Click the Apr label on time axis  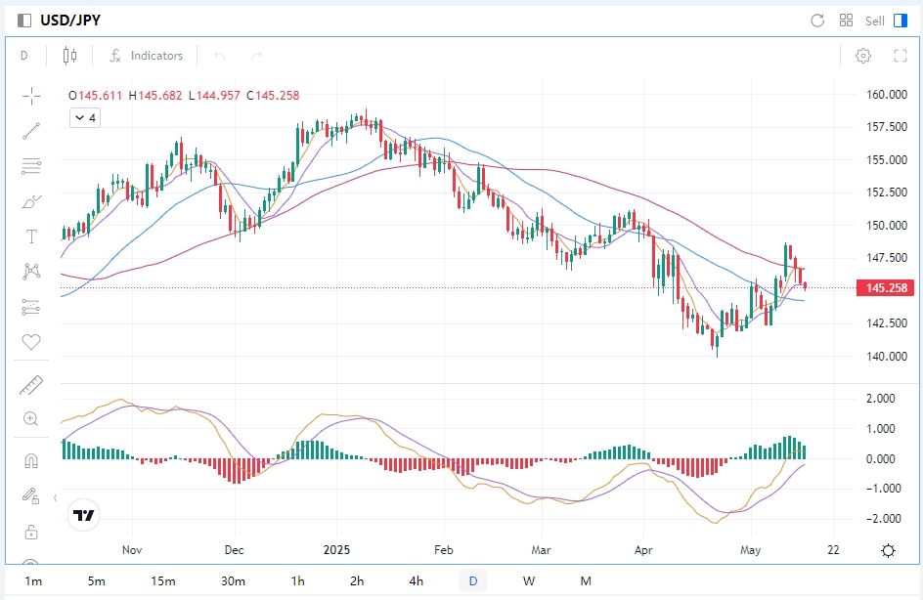643,550
